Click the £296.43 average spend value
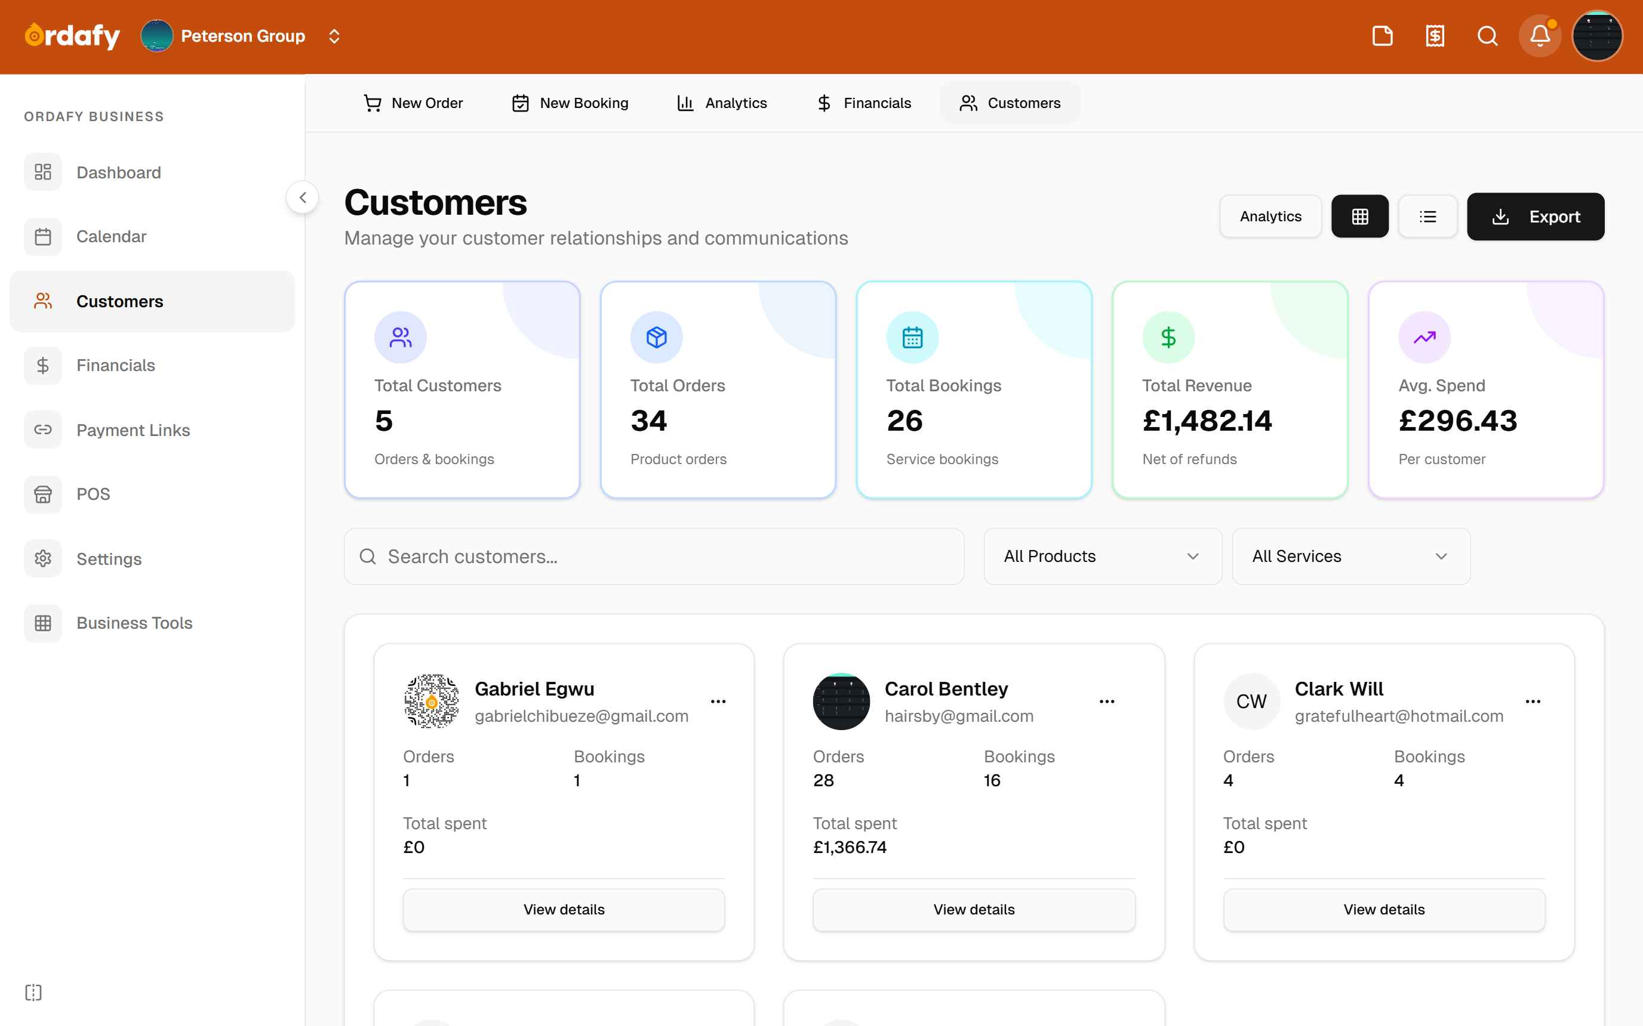This screenshot has width=1643, height=1026. [1457, 421]
